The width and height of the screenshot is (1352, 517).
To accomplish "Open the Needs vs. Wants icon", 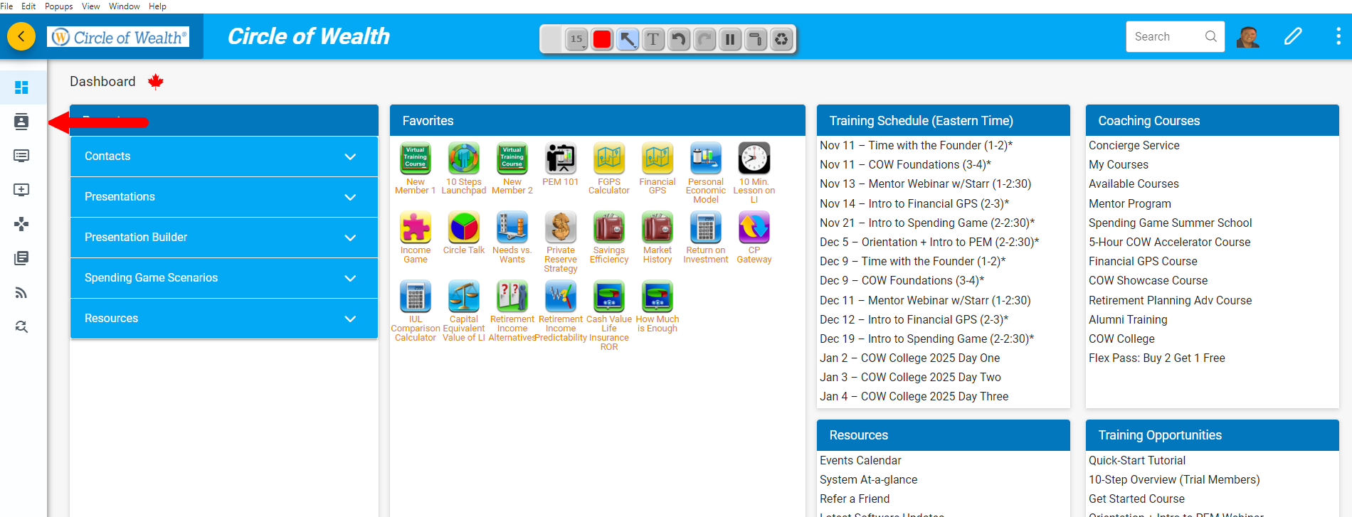I will [512, 238].
